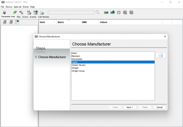Image resolution: width=183 pixels, height=127 pixels.
Task: Click the lifebuoy help icon
Action: (119, 13)
